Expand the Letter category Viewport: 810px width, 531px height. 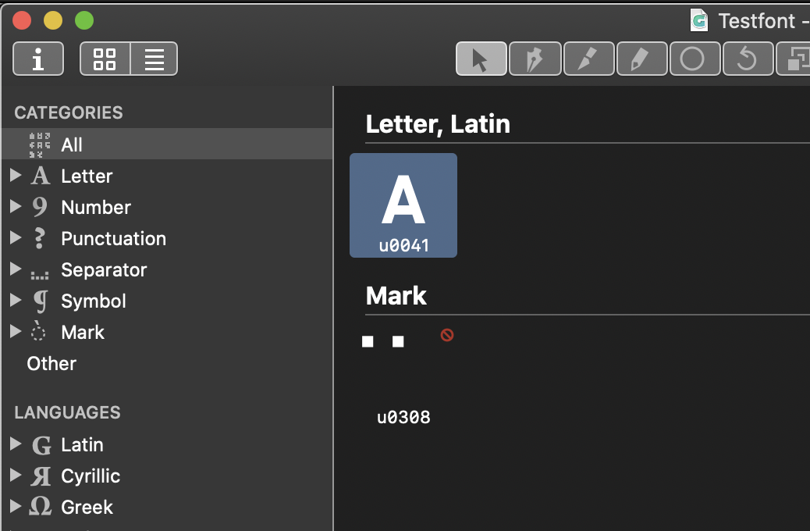(16, 176)
